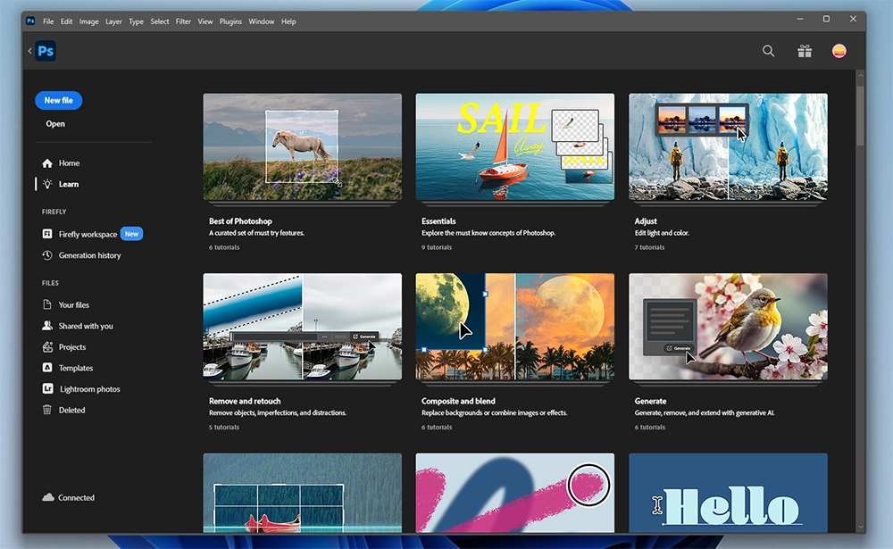
Task: Open the What's new gift icon
Action: [x=805, y=51]
